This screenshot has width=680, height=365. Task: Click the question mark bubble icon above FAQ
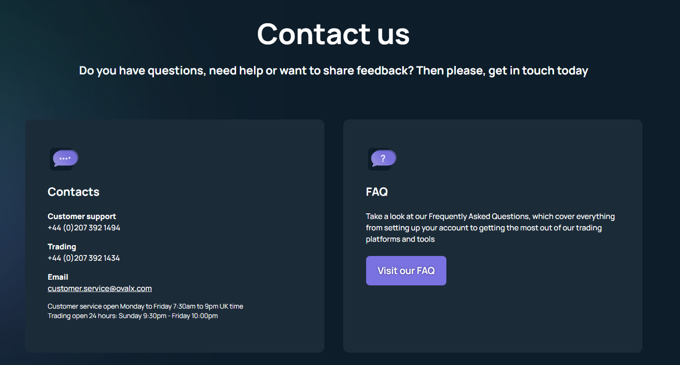[382, 159]
